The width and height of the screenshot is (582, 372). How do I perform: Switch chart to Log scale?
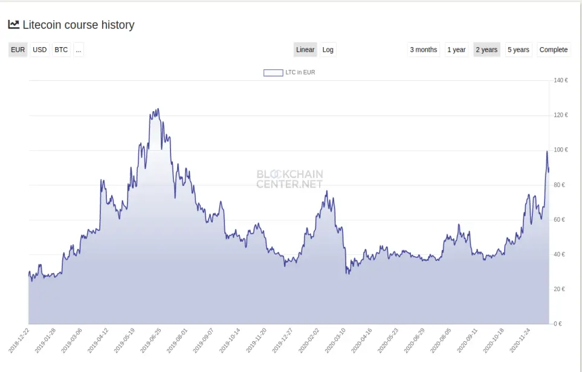coord(328,50)
